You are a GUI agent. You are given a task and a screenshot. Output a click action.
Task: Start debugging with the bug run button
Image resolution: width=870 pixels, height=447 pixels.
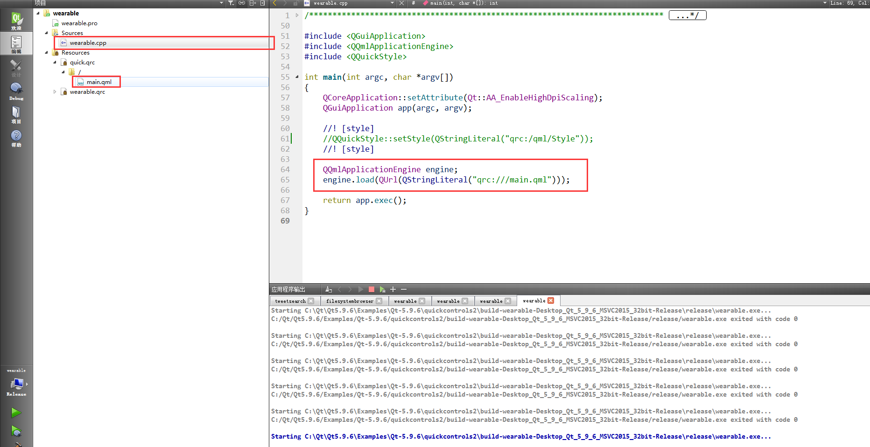[16, 431]
